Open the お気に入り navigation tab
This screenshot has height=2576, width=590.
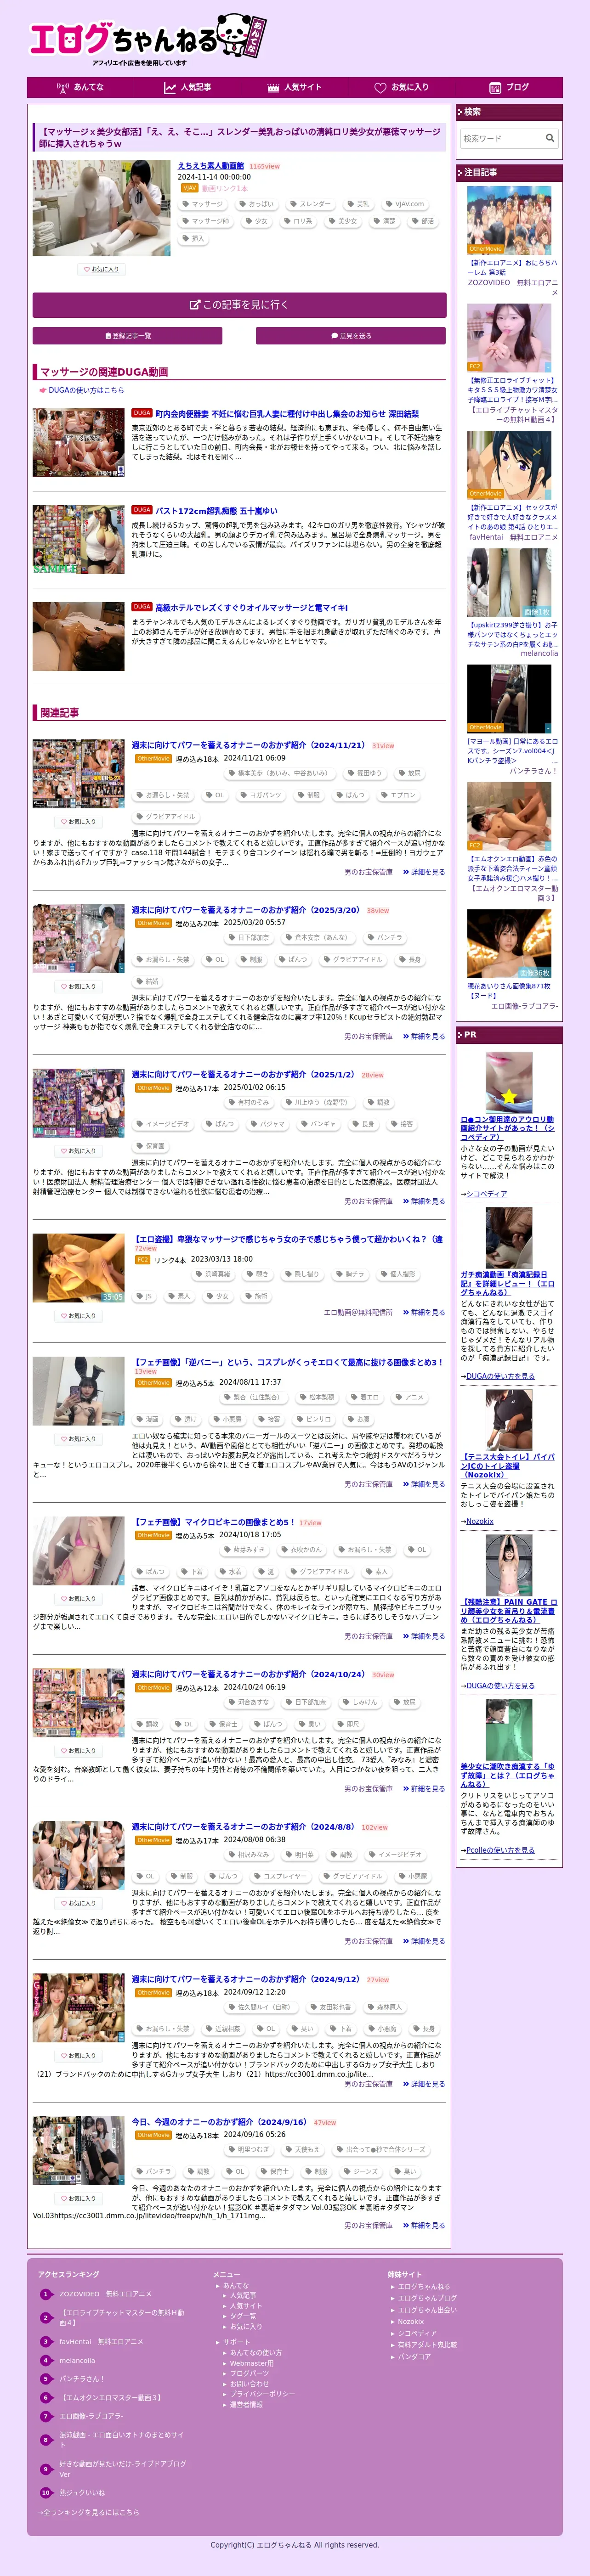click(x=401, y=88)
